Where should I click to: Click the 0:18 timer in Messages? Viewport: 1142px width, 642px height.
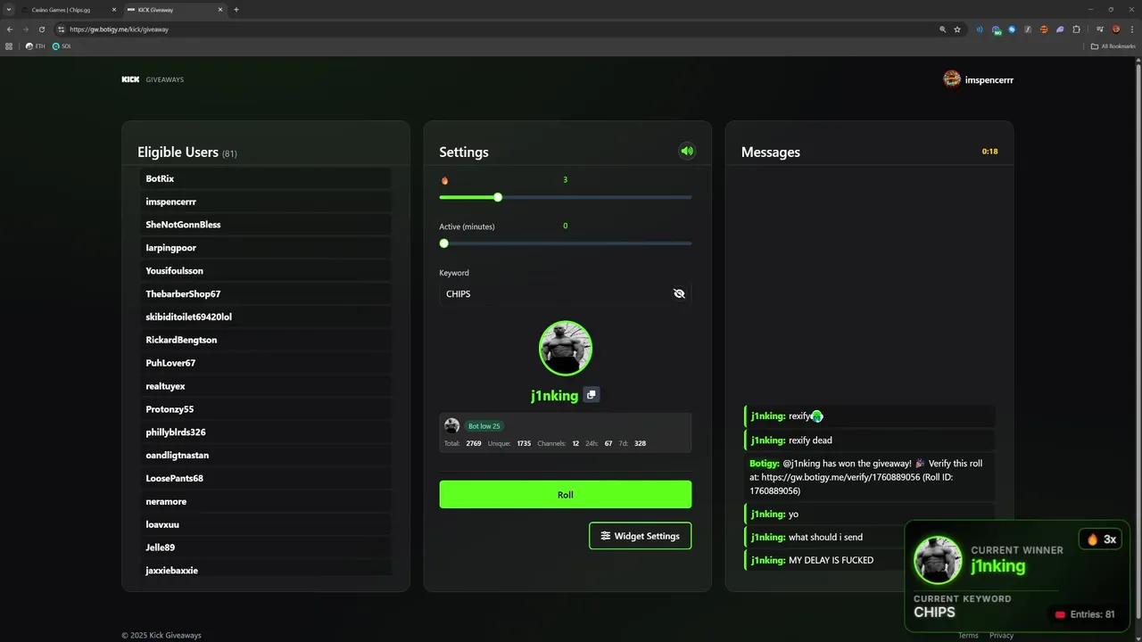(989, 152)
